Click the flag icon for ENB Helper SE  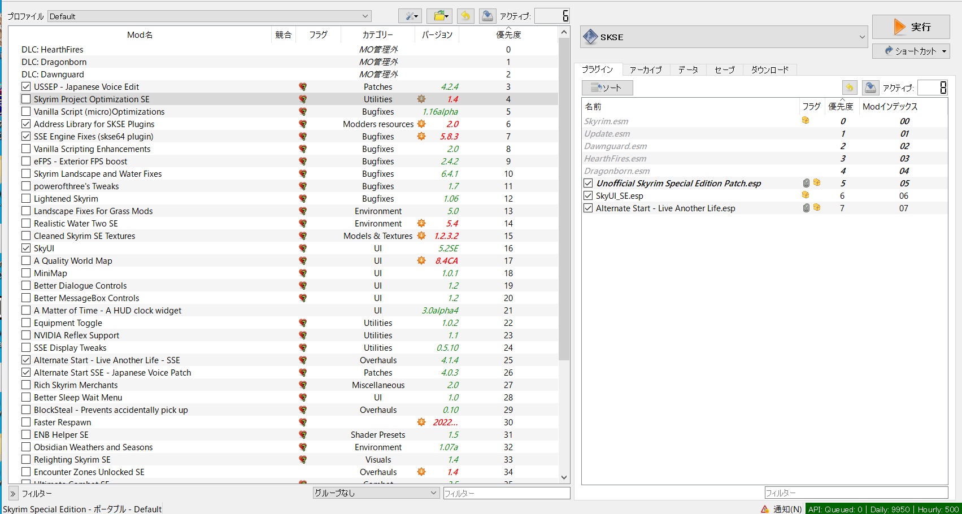[303, 435]
